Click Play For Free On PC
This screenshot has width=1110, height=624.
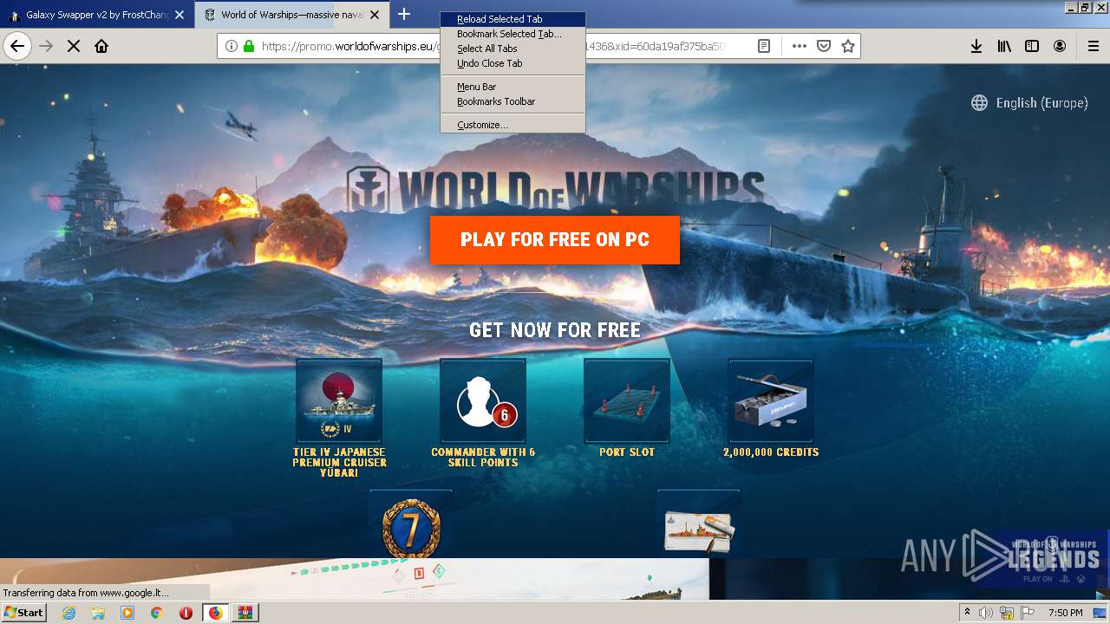(555, 240)
